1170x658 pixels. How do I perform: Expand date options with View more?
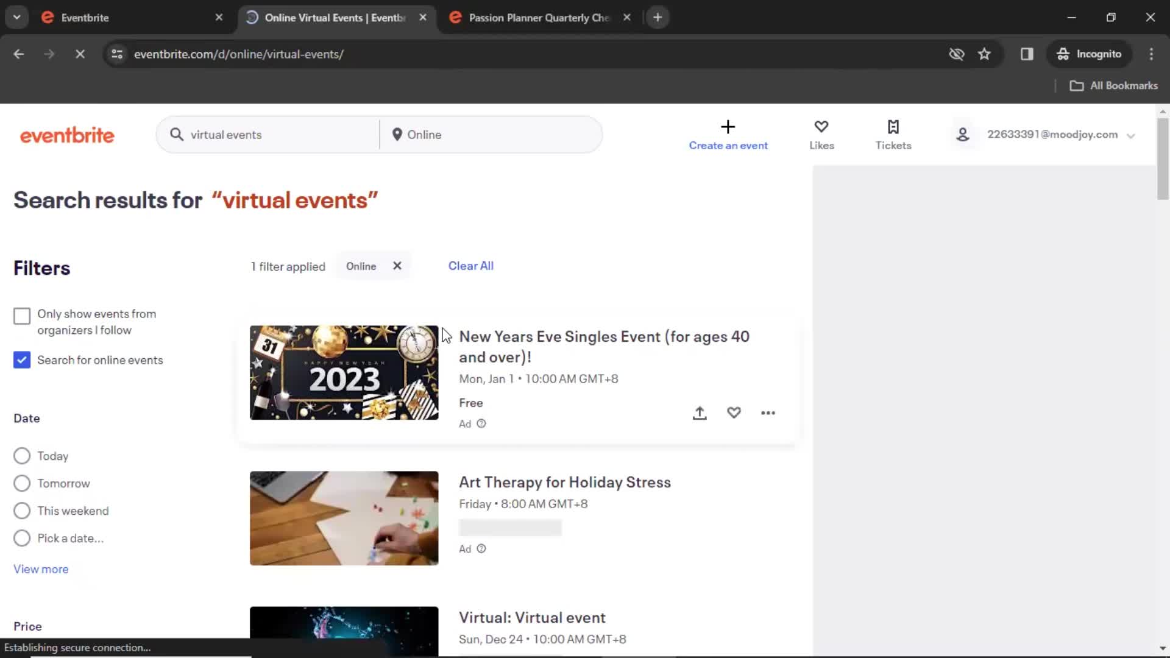[41, 569]
